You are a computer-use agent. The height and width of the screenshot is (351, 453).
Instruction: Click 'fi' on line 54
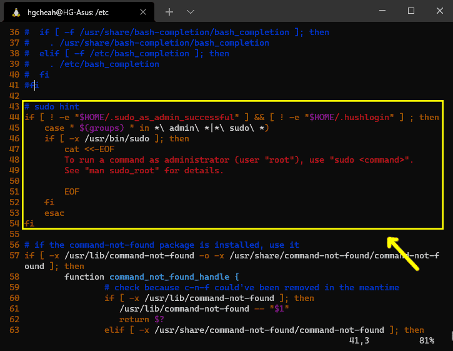(x=29, y=224)
